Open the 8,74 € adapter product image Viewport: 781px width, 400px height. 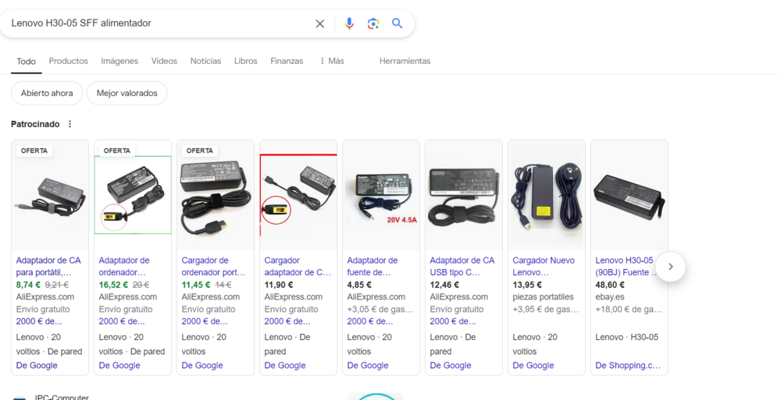point(50,195)
